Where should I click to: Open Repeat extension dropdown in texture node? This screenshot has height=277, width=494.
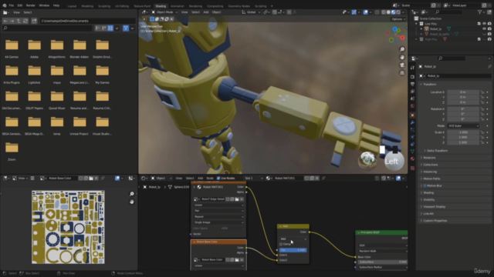[x=218, y=217]
